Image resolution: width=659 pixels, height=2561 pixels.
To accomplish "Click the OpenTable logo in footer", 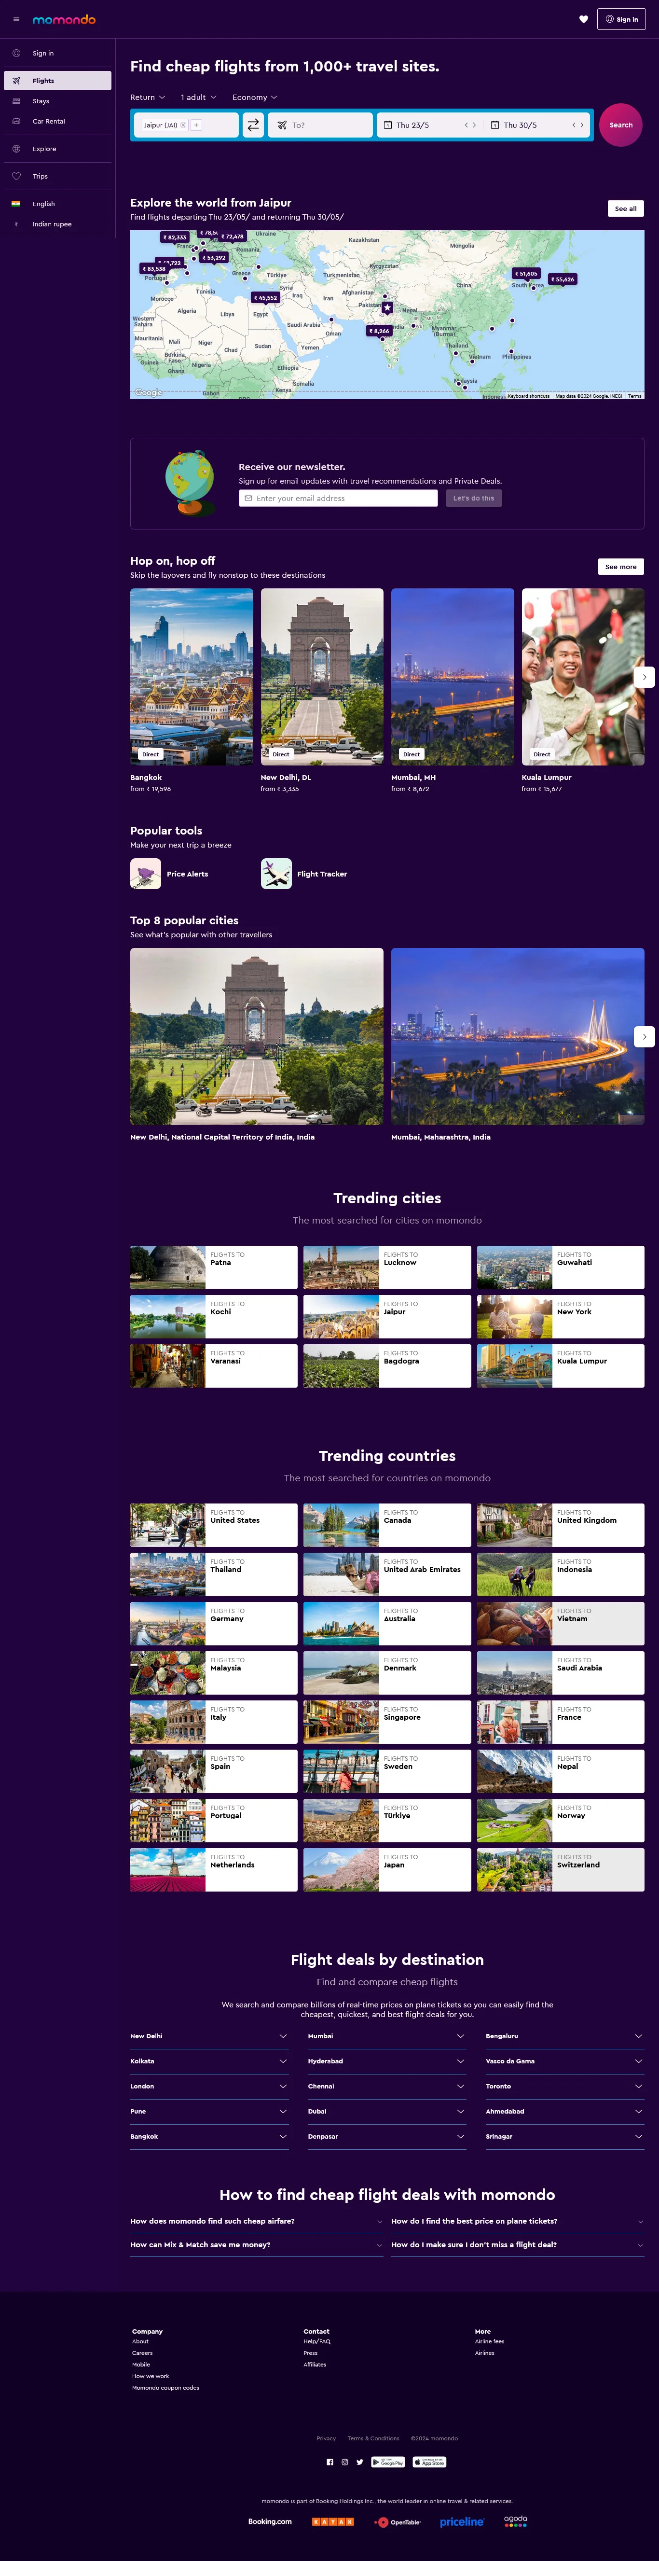I will click(x=398, y=2521).
